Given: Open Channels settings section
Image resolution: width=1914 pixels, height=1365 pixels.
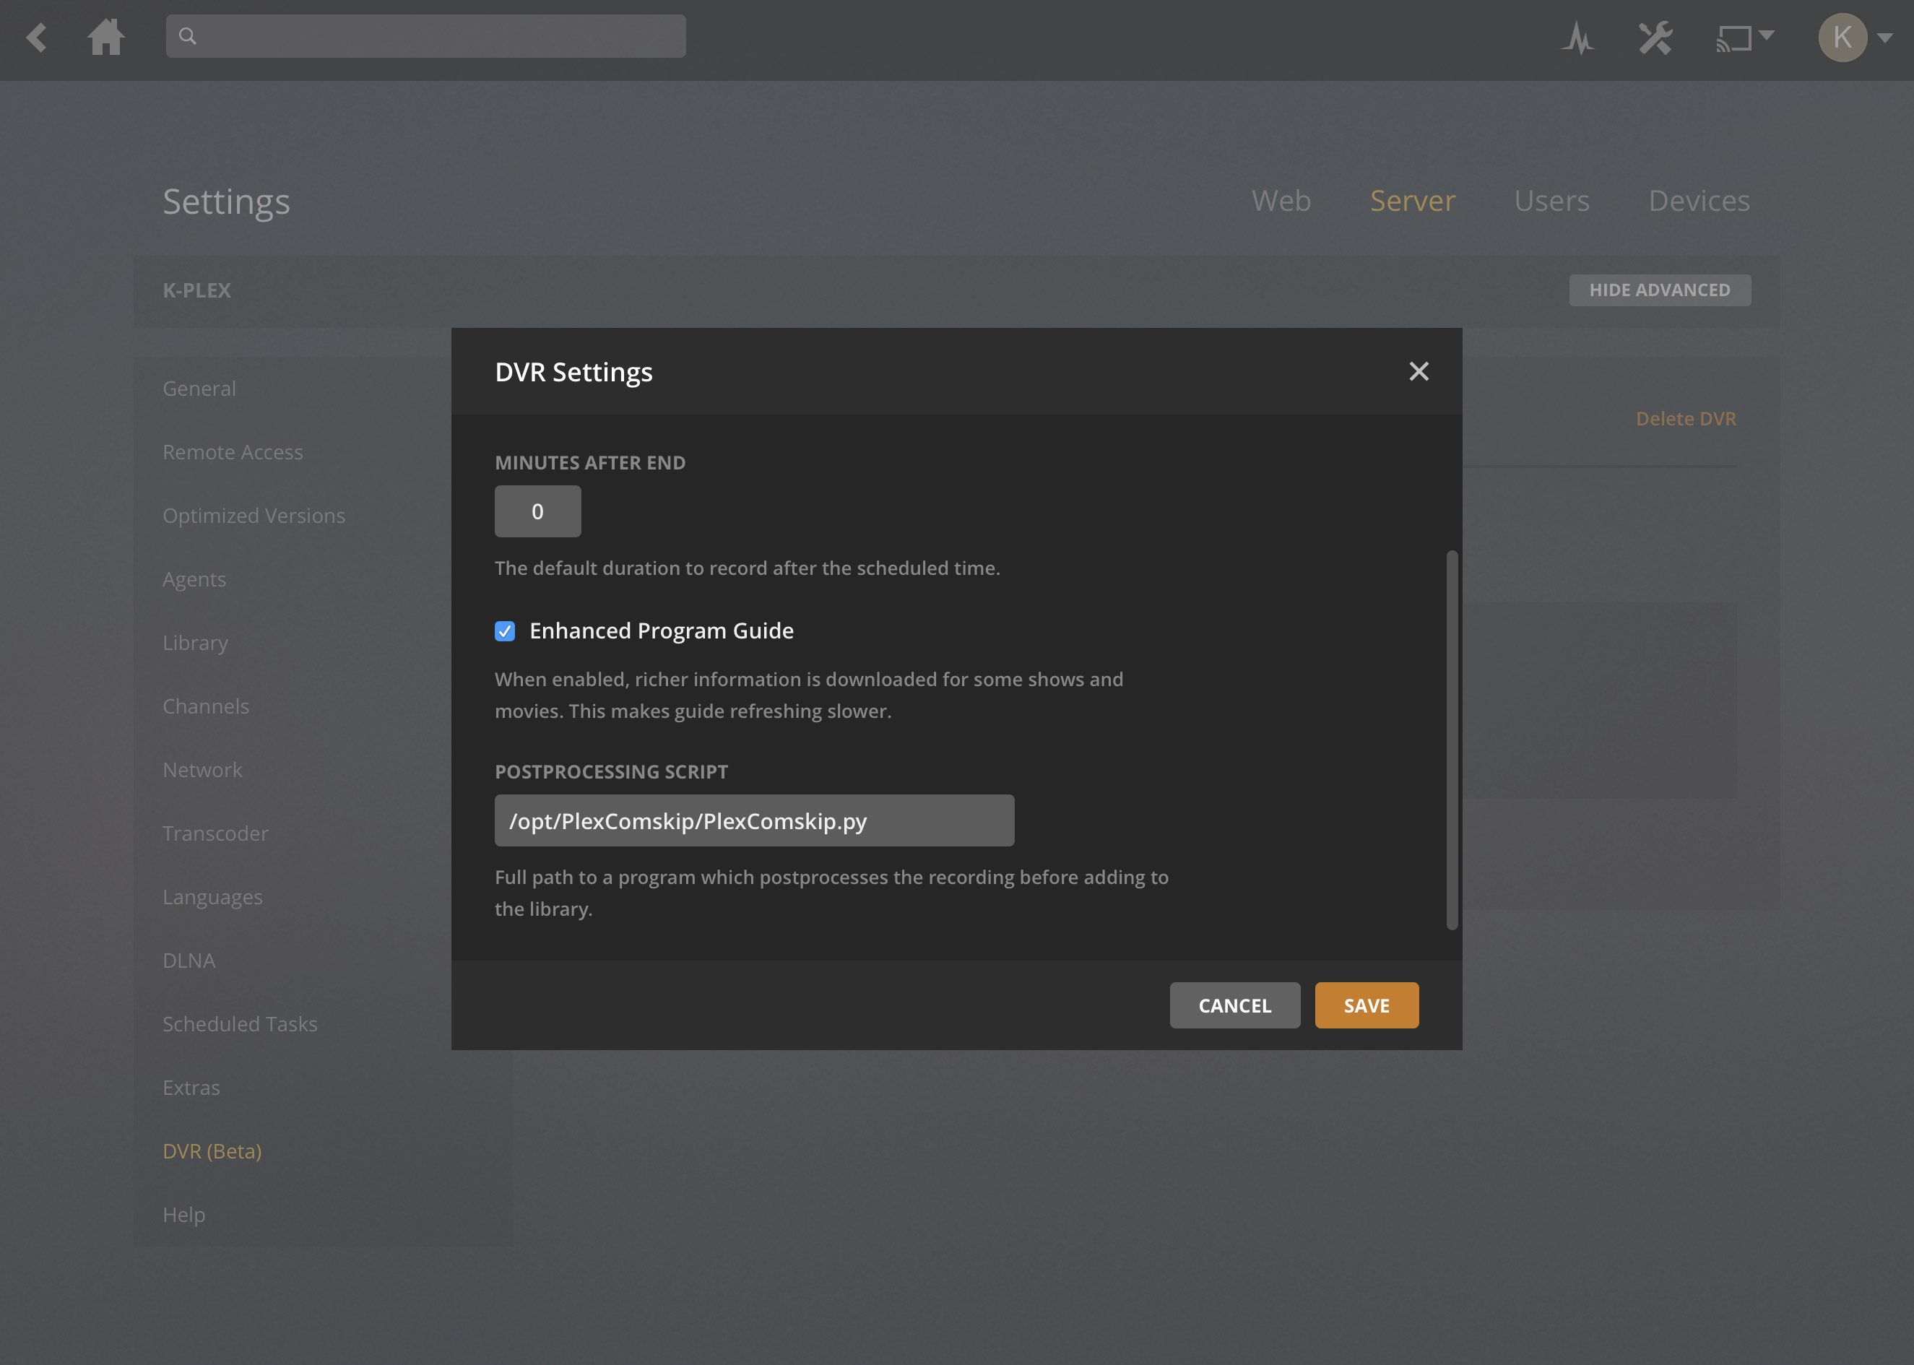Looking at the screenshot, I should 206,706.
